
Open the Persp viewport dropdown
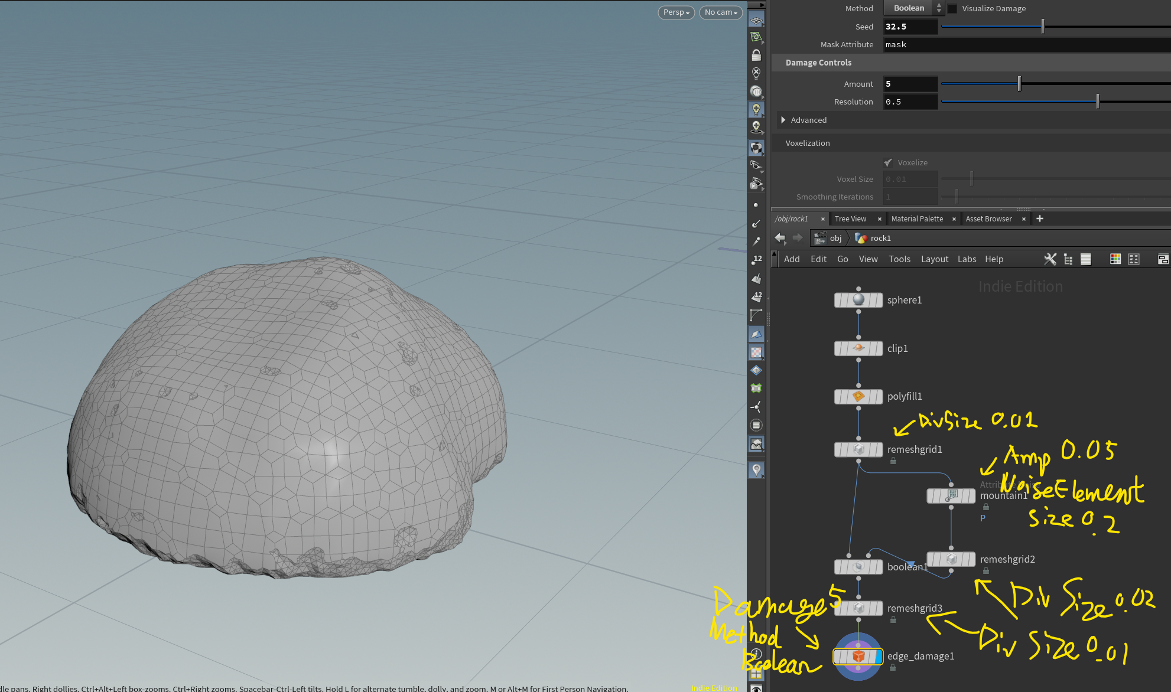676,12
